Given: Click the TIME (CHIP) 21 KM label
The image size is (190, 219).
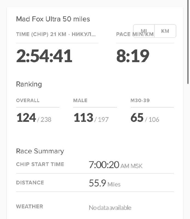Looking at the screenshot, I should (56, 34).
